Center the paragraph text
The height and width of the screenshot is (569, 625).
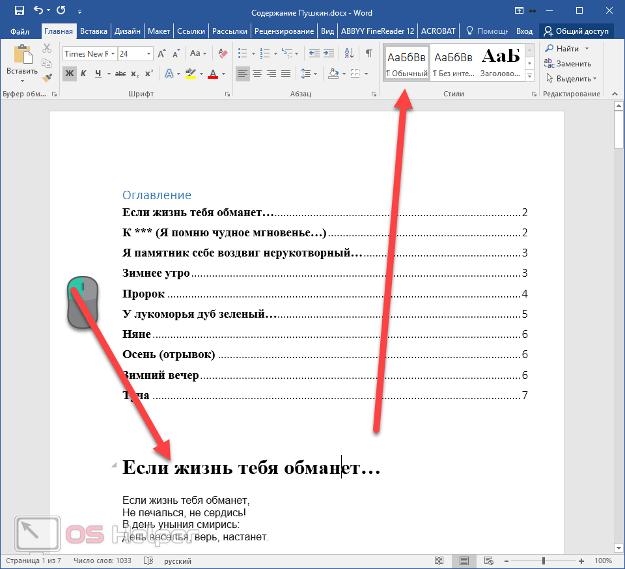(x=257, y=74)
